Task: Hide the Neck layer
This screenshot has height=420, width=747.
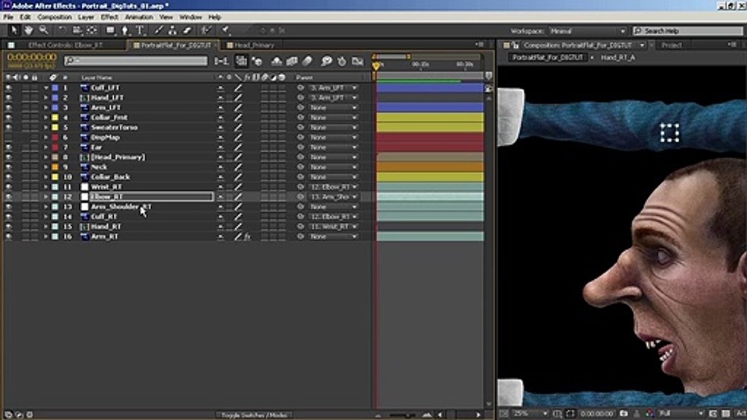Action: [8, 167]
